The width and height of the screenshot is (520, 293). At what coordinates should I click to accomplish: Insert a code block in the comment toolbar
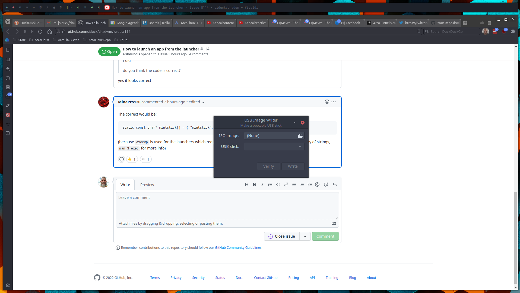(x=278, y=184)
